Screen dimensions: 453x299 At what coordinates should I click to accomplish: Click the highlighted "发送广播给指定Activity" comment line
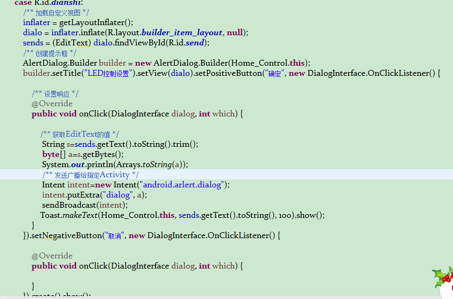91,175
